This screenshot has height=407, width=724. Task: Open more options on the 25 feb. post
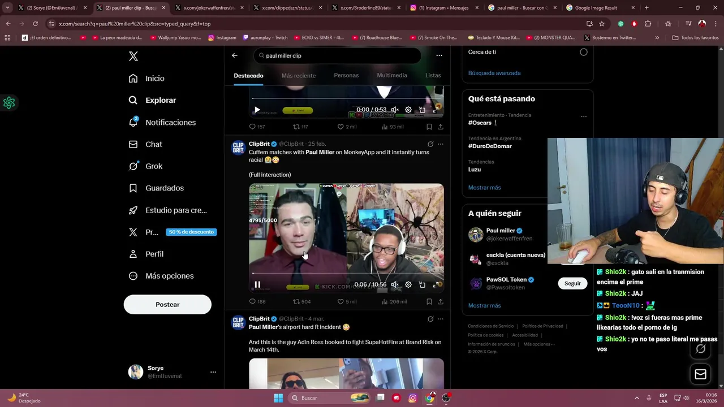(x=441, y=144)
